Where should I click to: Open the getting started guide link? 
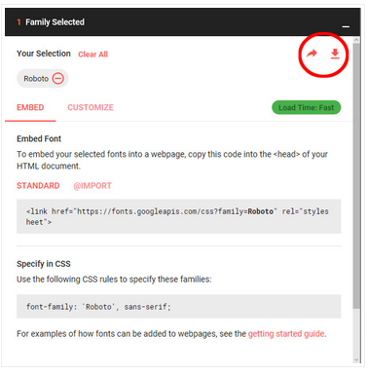point(286,334)
